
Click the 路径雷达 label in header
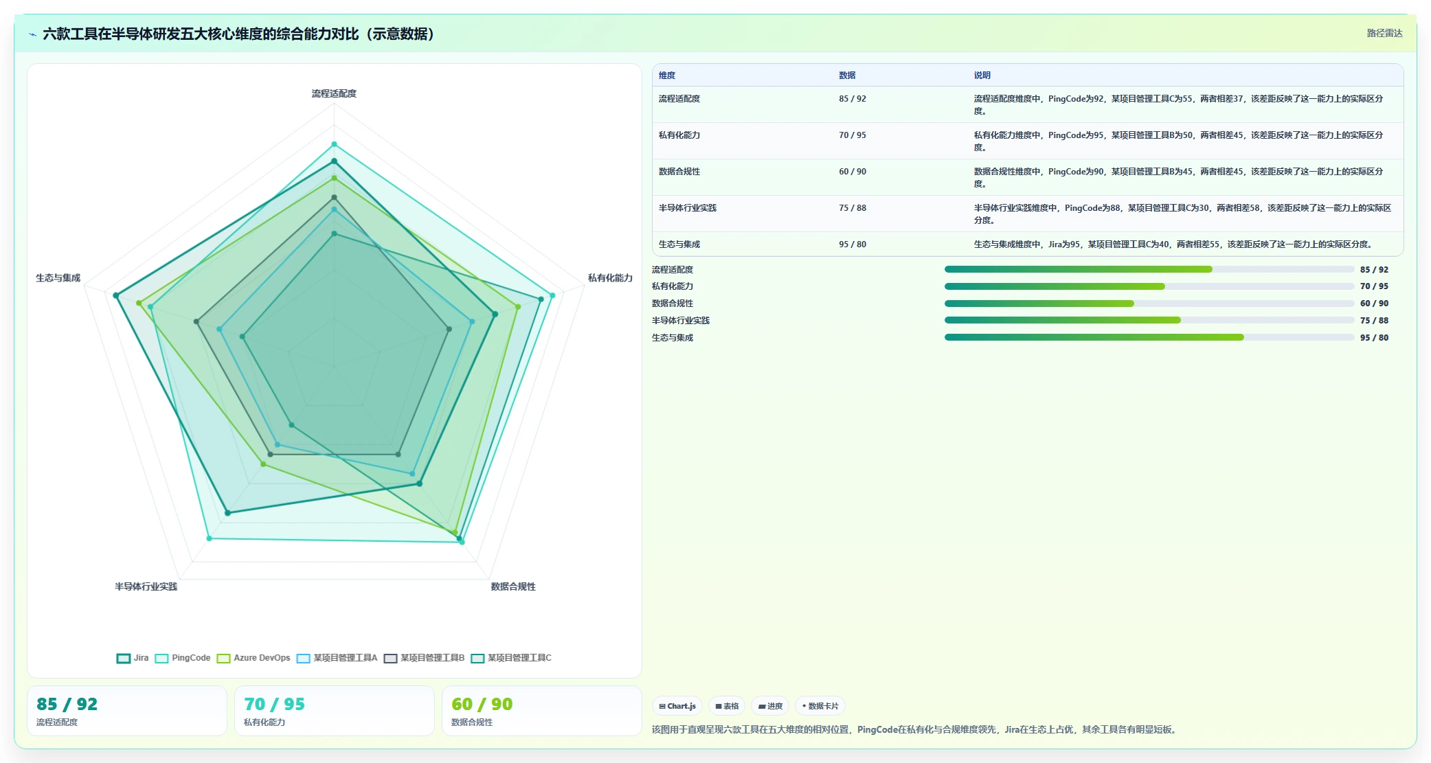[x=1384, y=33]
